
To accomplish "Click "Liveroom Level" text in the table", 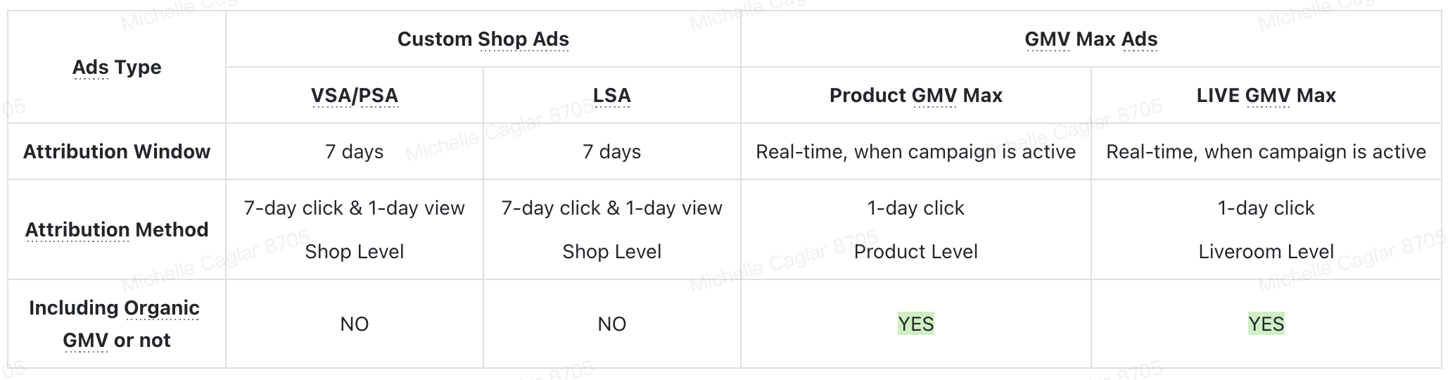I will point(1266,252).
